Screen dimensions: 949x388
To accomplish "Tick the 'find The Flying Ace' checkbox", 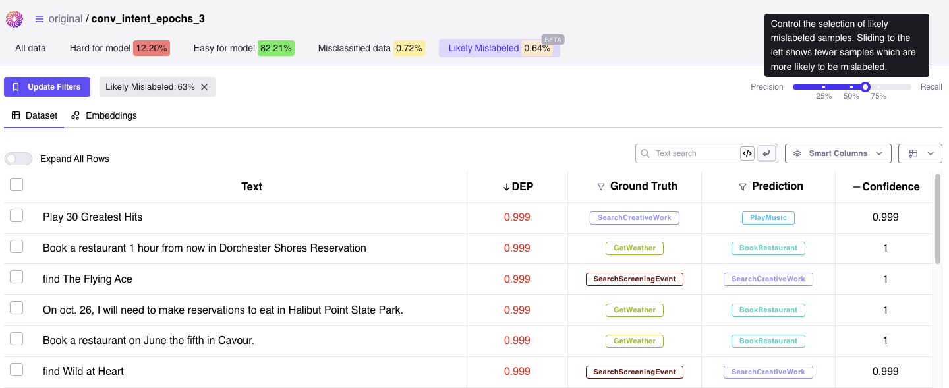I will 16,277.
